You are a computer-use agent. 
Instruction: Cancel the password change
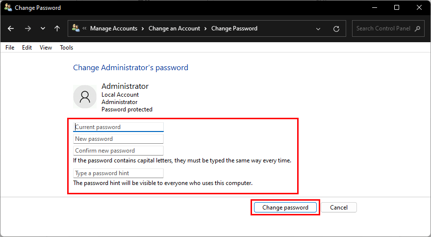pos(339,207)
